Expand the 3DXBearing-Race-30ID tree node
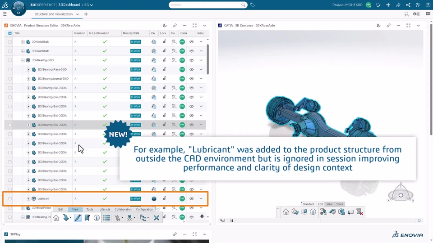Image resolution: width=433 pixels, height=243 pixels. pos(28,69)
